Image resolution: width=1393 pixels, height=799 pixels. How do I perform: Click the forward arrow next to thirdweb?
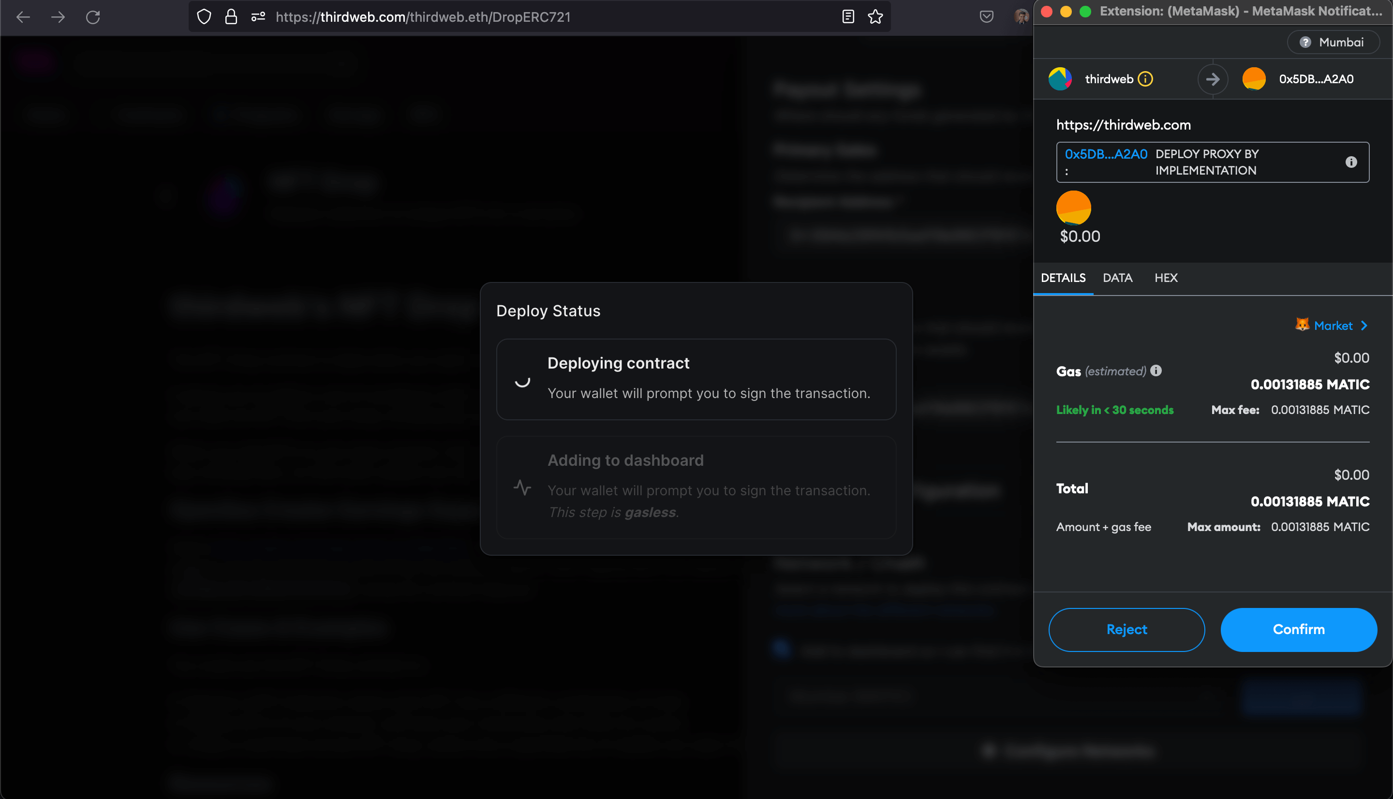pos(1212,78)
